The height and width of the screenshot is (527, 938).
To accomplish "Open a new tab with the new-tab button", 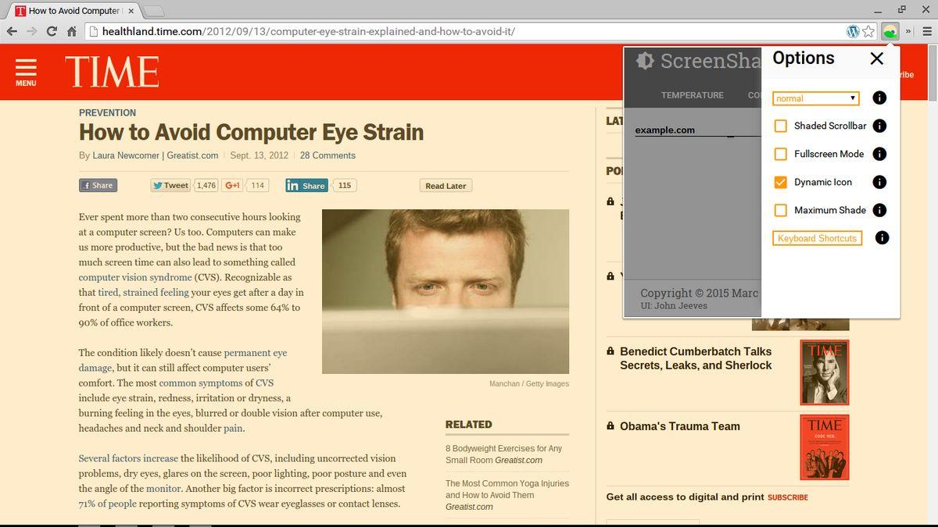I will pos(154,11).
